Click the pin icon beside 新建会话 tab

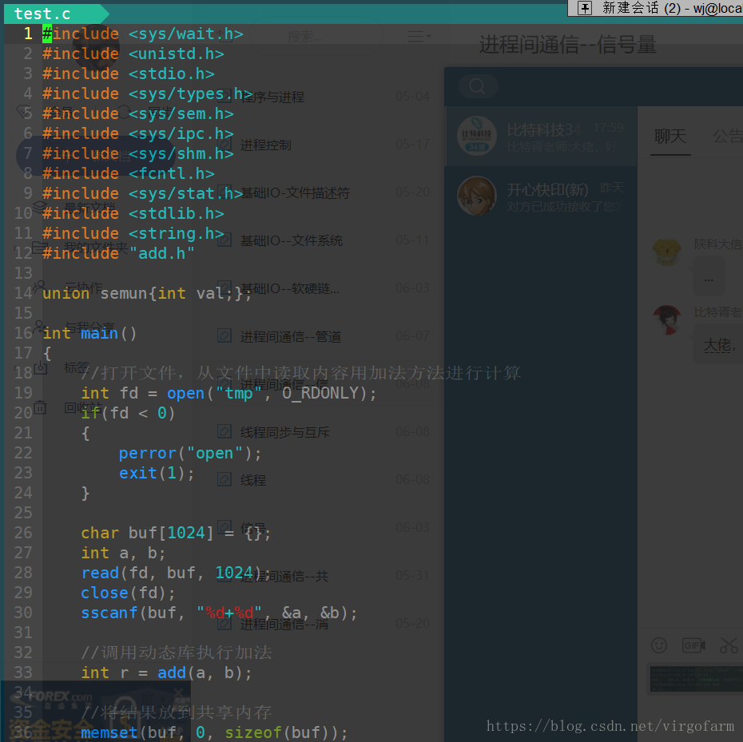(585, 8)
